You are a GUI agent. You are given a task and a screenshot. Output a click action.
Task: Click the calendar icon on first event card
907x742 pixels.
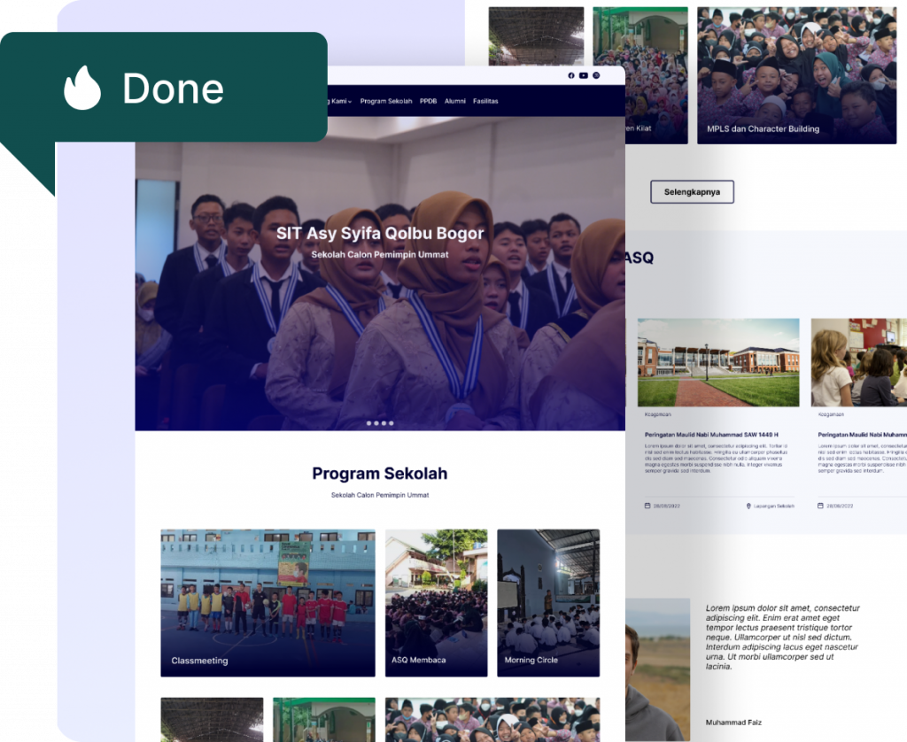(647, 506)
